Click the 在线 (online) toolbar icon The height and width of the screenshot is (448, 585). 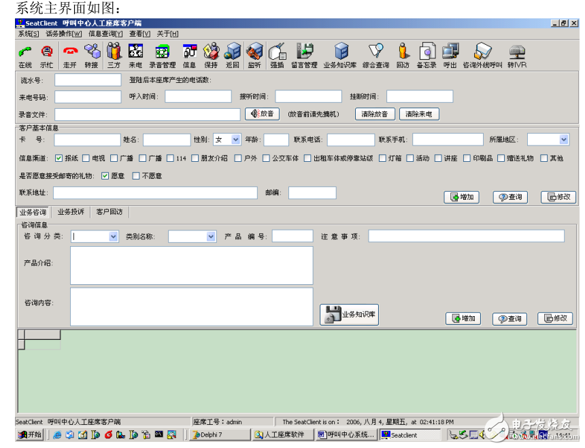[25, 55]
